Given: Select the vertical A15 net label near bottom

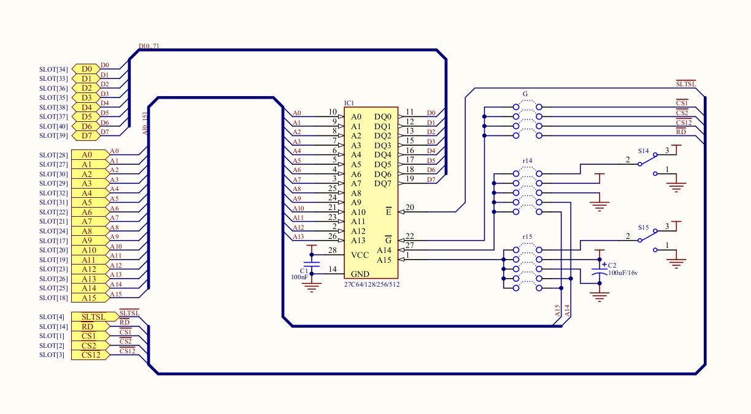Looking at the screenshot, I should pos(558,310).
